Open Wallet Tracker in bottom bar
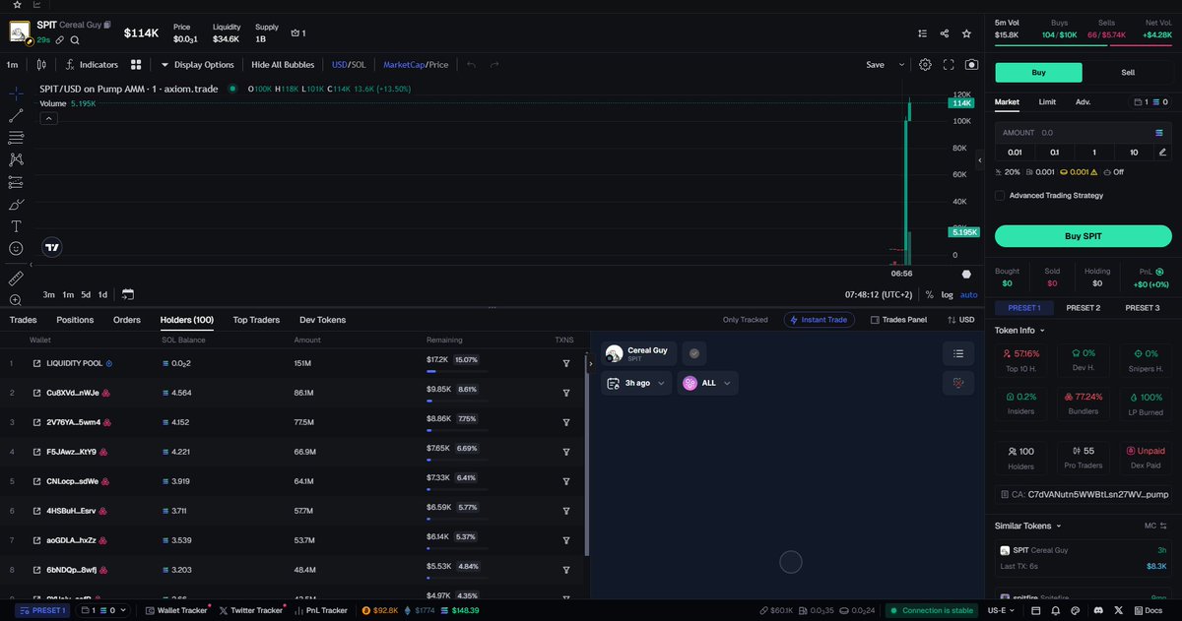1182x621 pixels. point(176,610)
